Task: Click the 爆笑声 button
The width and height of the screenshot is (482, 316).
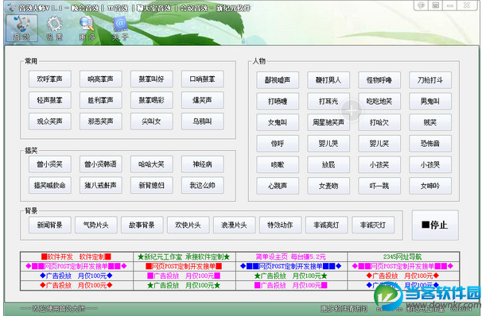Action: [x=202, y=100]
